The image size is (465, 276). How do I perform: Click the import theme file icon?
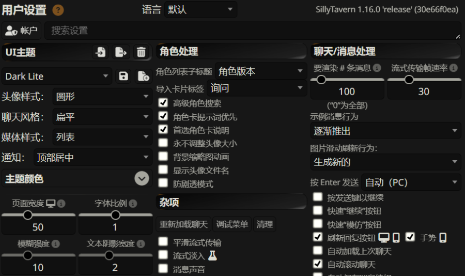(x=101, y=52)
